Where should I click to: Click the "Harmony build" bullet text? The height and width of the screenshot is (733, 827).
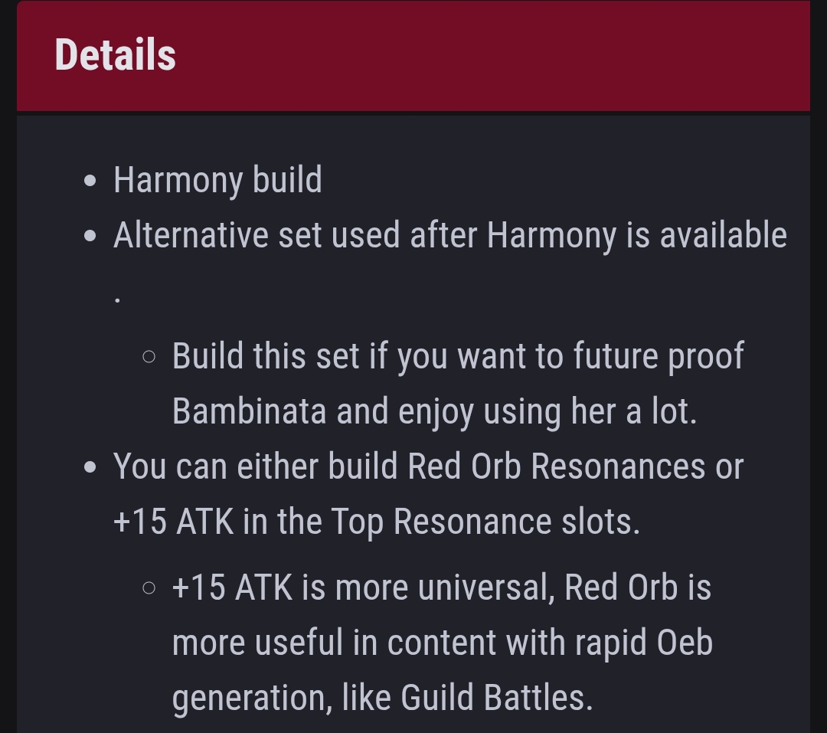(217, 181)
